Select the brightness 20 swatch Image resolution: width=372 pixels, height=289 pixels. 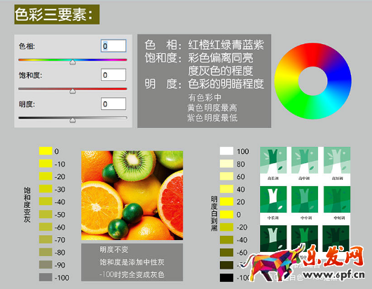pyautogui.click(x=226, y=202)
